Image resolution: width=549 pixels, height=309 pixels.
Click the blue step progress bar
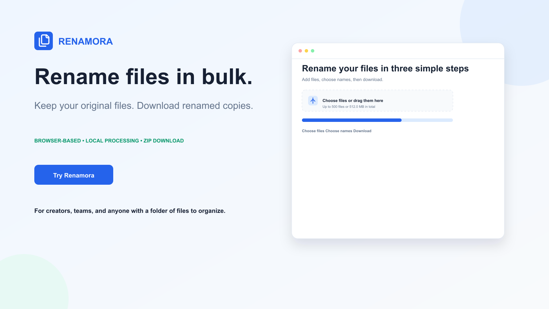(377, 120)
